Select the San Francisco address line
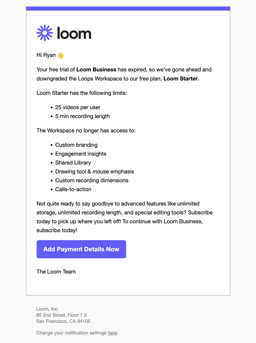Screen dimensions: 256x343 pyautogui.click(x=63, y=321)
